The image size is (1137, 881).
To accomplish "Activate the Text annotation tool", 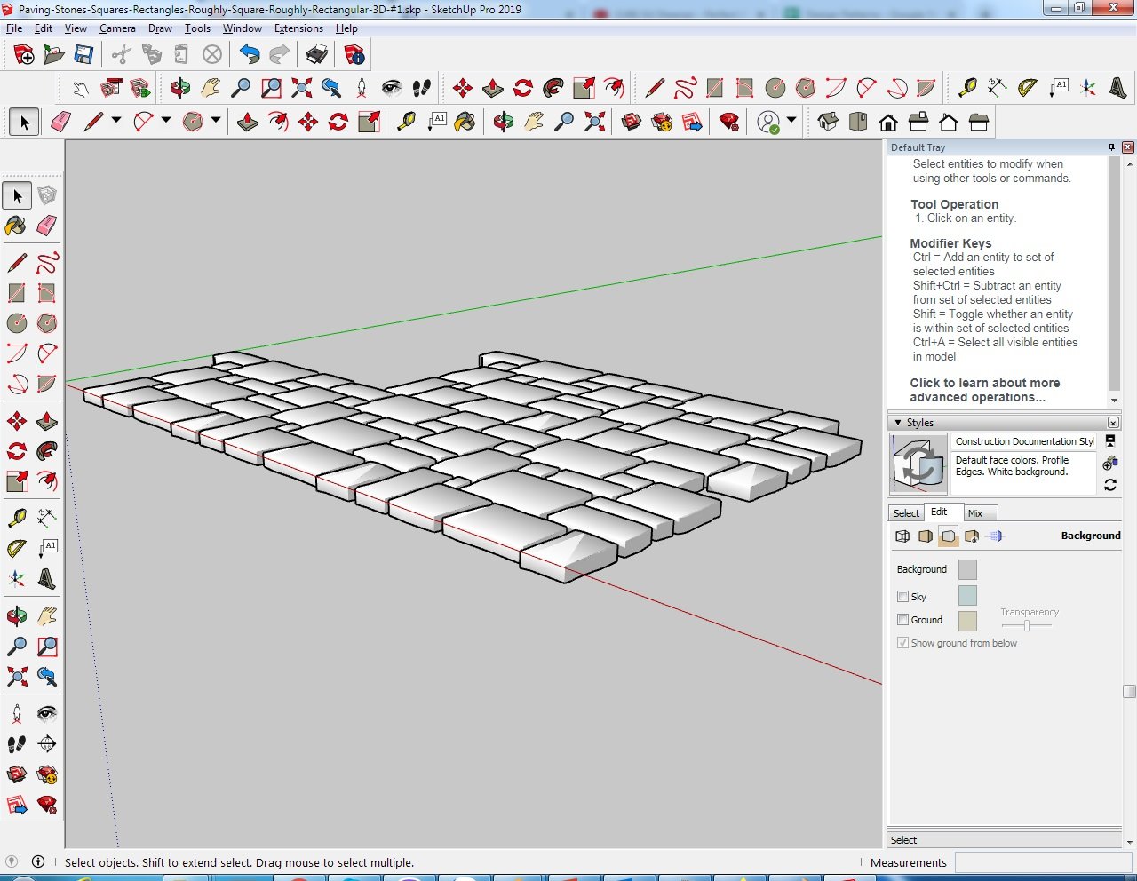I will 437,122.
